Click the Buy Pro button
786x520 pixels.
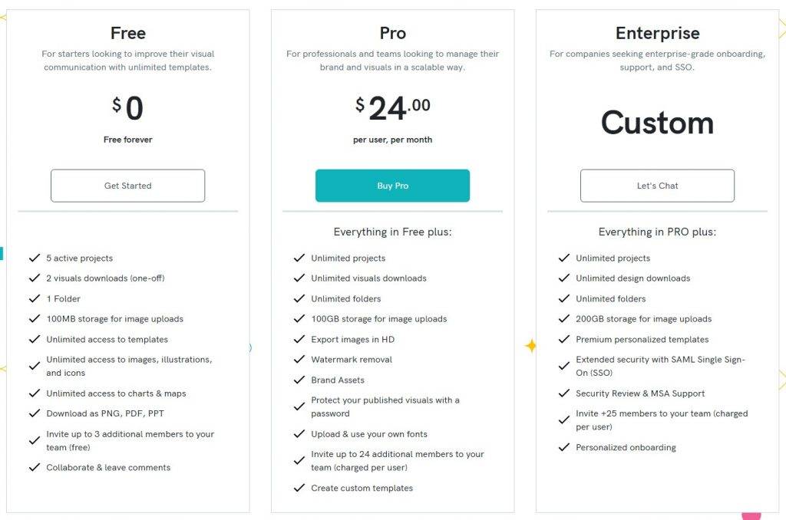pos(392,186)
